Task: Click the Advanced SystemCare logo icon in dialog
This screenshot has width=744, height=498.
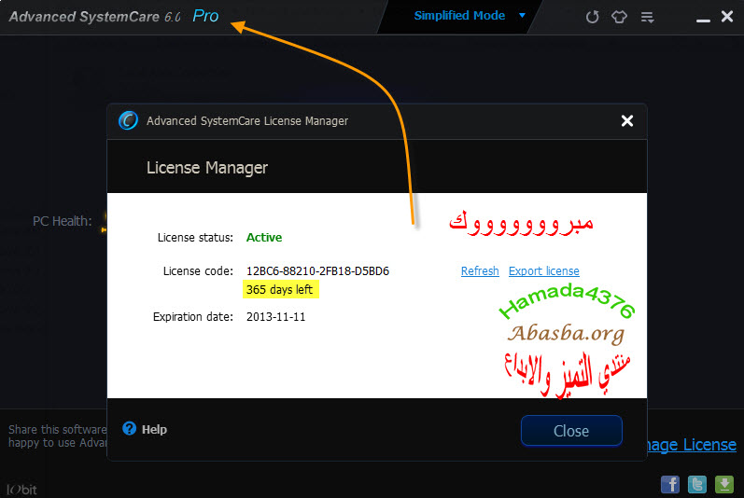Action: point(128,120)
